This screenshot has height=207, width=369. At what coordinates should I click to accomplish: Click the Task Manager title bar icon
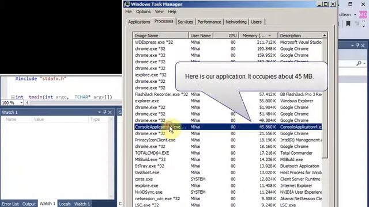(127, 4)
